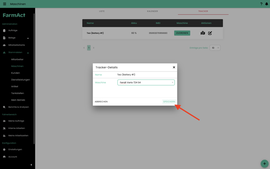Edit the Teo (Battery #1) tracker
Viewport: 270px width, 169px height.
coord(210,33)
